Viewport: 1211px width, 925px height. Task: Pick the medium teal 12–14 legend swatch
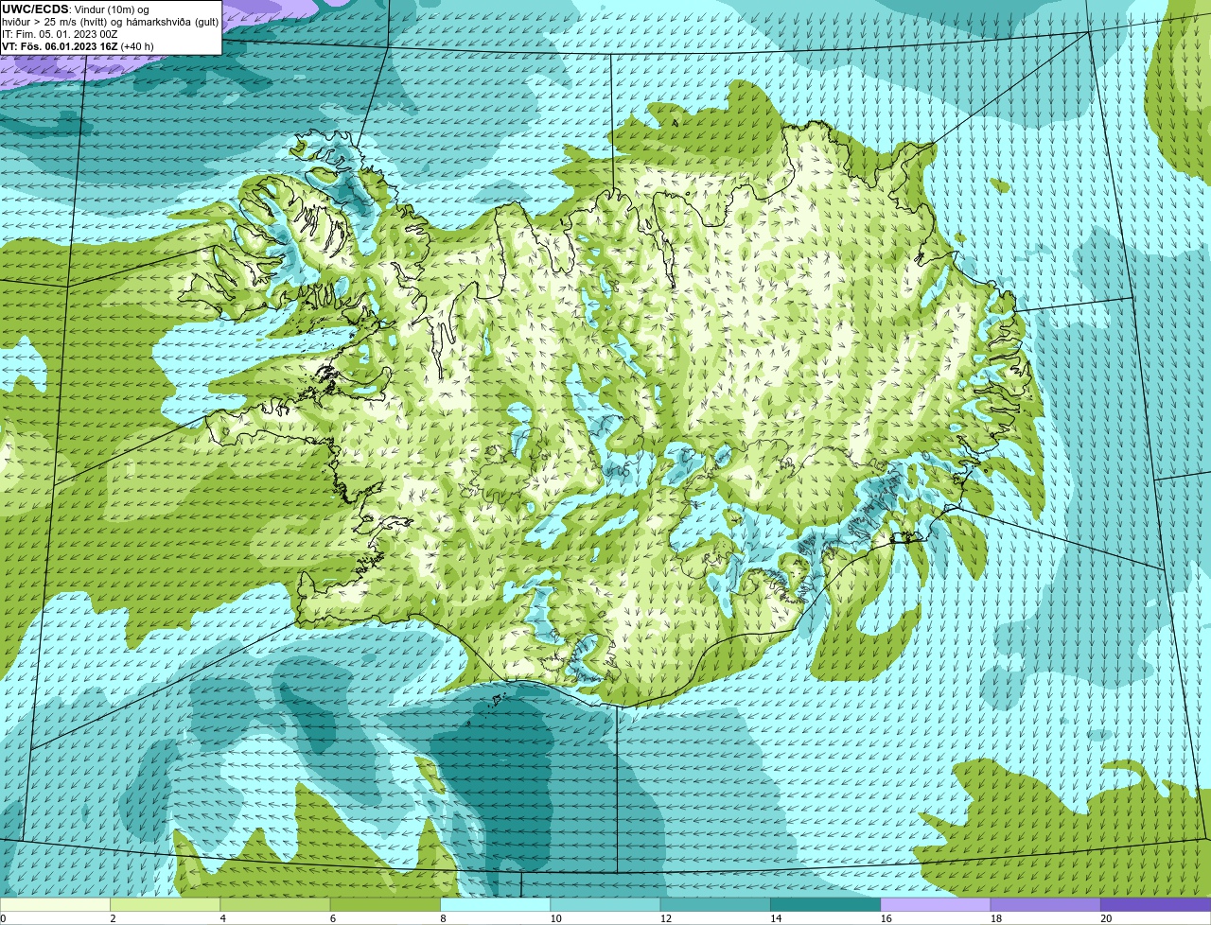[x=715, y=905]
